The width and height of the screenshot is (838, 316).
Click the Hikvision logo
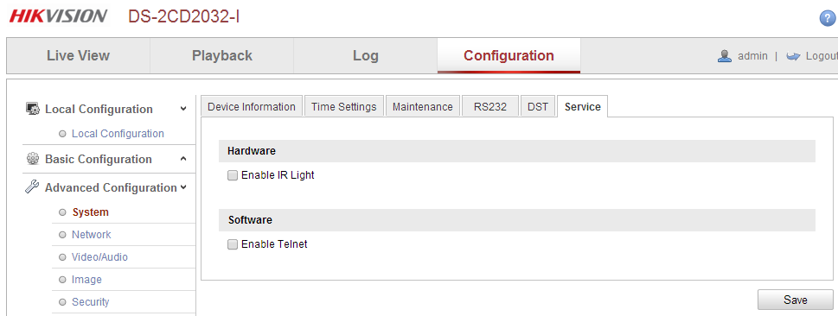(x=58, y=16)
